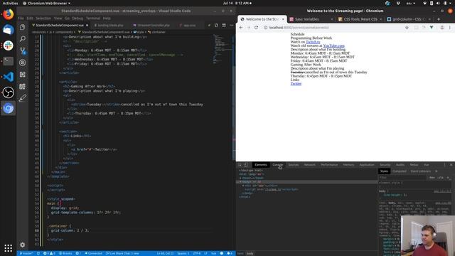The width and height of the screenshot is (455, 256).
Task: Follow the YouTube.com link on page
Action: (x=333, y=46)
